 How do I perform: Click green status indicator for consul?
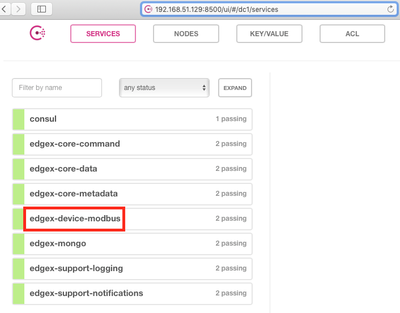coord(18,119)
